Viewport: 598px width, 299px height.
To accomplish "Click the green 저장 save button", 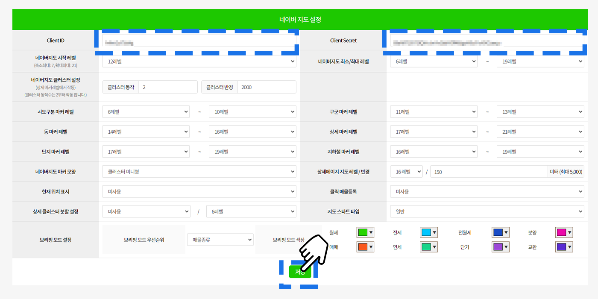I will pos(300,272).
